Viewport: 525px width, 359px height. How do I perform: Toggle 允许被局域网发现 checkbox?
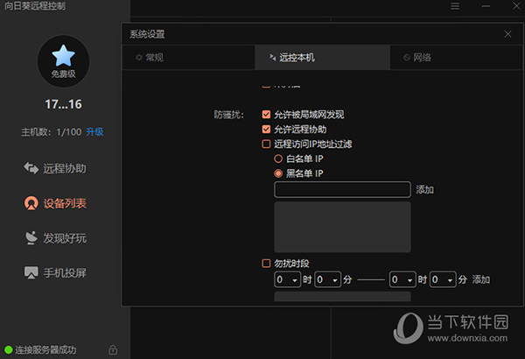pos(266,115)
